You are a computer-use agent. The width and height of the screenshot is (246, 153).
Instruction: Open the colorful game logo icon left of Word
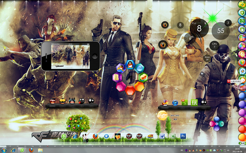(x=150, y=136)
